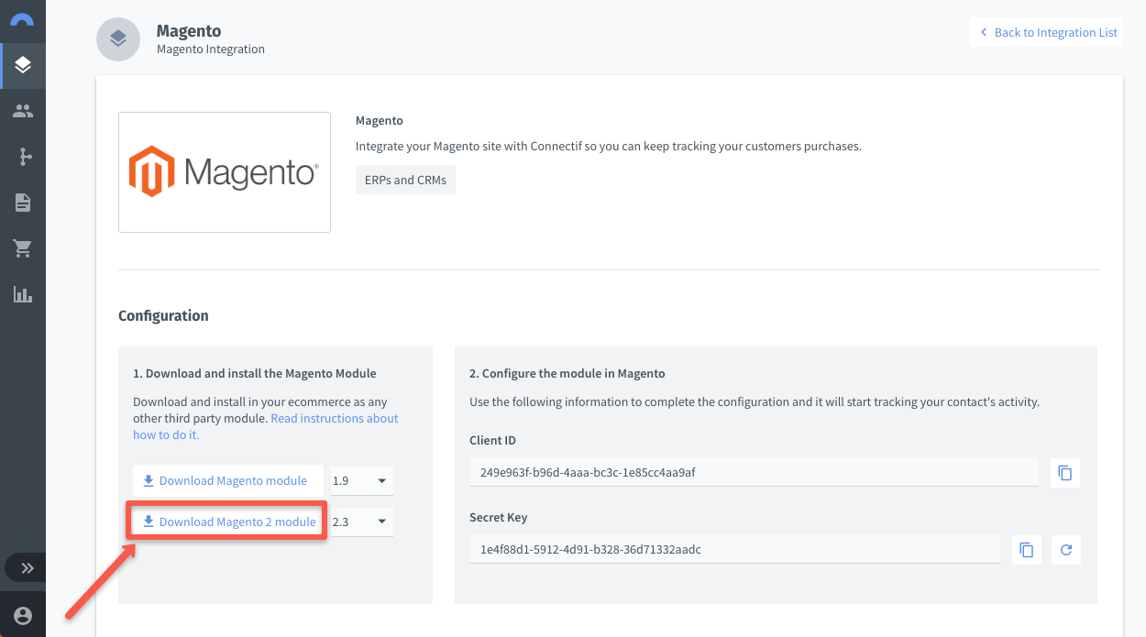Open the 2.3 version dropdown

click(x=362, y=522)
